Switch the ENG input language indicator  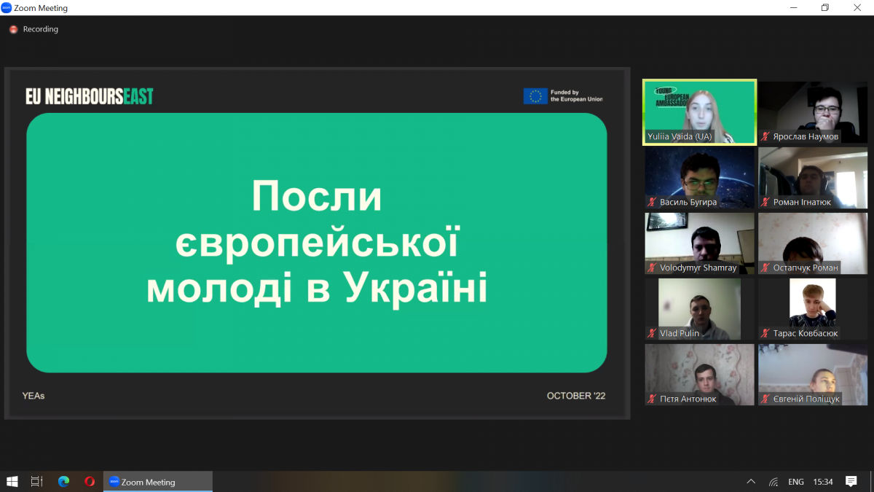pos(796,482)
